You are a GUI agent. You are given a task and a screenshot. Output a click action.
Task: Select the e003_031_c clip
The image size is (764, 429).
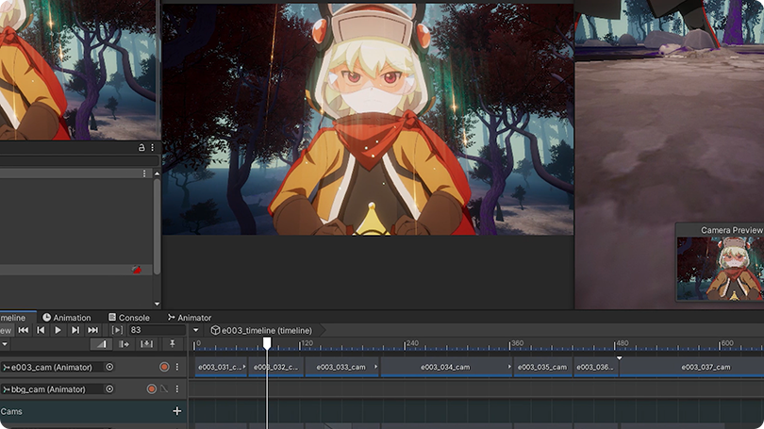(222, 367)
